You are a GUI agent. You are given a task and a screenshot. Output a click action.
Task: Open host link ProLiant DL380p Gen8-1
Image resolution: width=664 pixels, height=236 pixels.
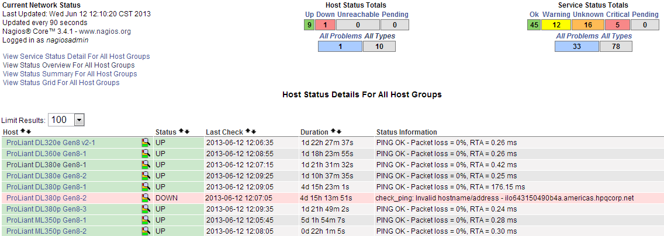pyautogui.click(x=47, y=186)
